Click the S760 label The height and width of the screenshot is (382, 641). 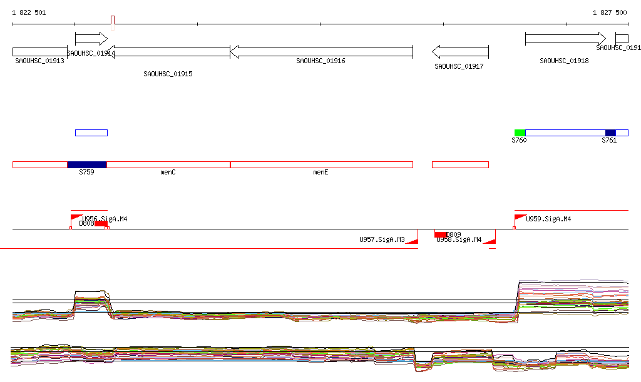point(519,141)
